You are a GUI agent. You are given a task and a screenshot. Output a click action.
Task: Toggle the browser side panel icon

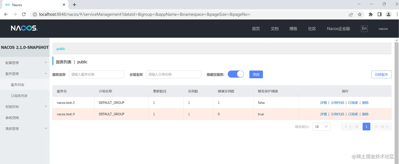[379, 14]
